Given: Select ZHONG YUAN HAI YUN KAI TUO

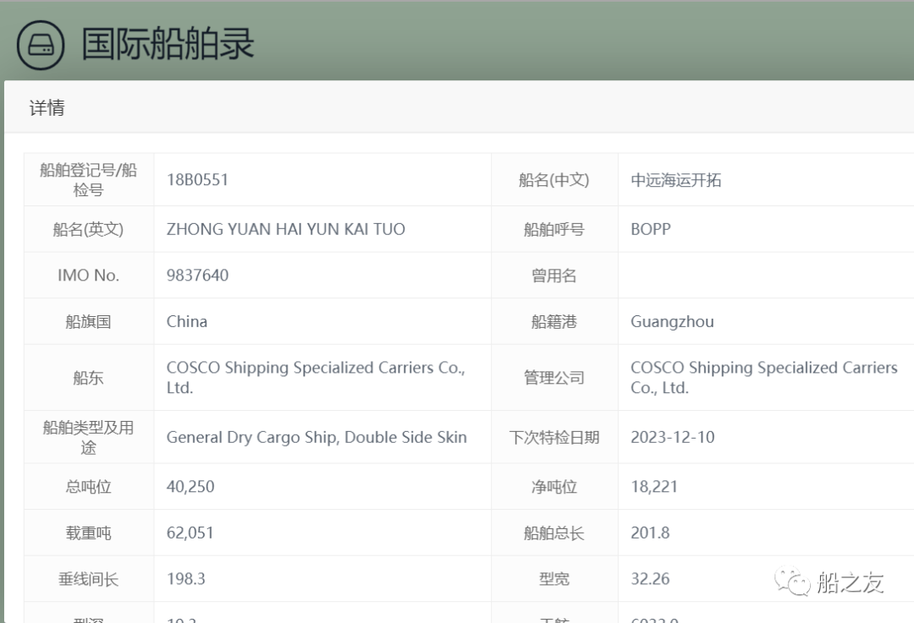Looking at the screenshot, I should (286, 229).
